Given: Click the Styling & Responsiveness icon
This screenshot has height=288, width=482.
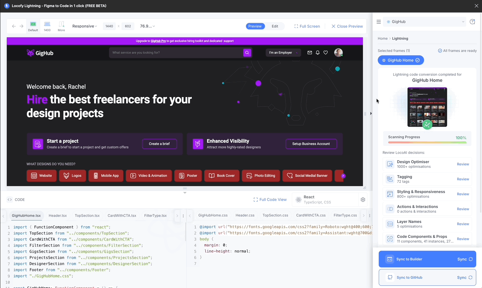Looking at the screenshot, I should 390,194.
